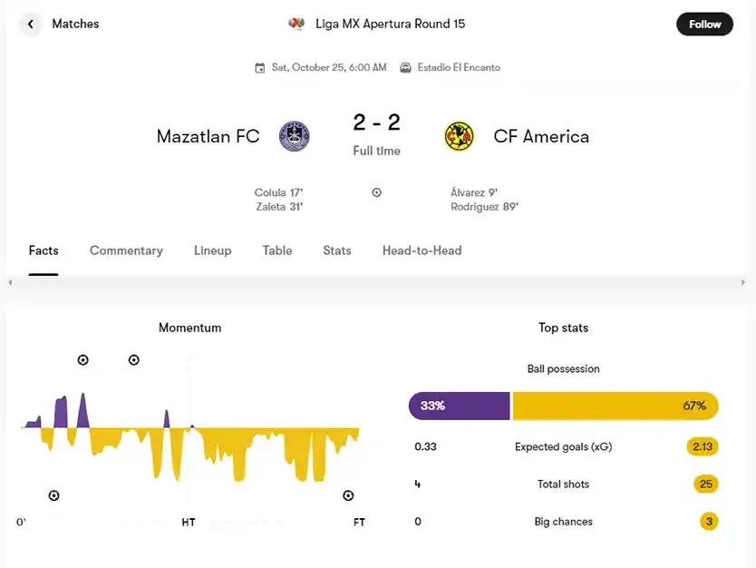
Task: Click the CF America club badge
Action: pos(460,136)
